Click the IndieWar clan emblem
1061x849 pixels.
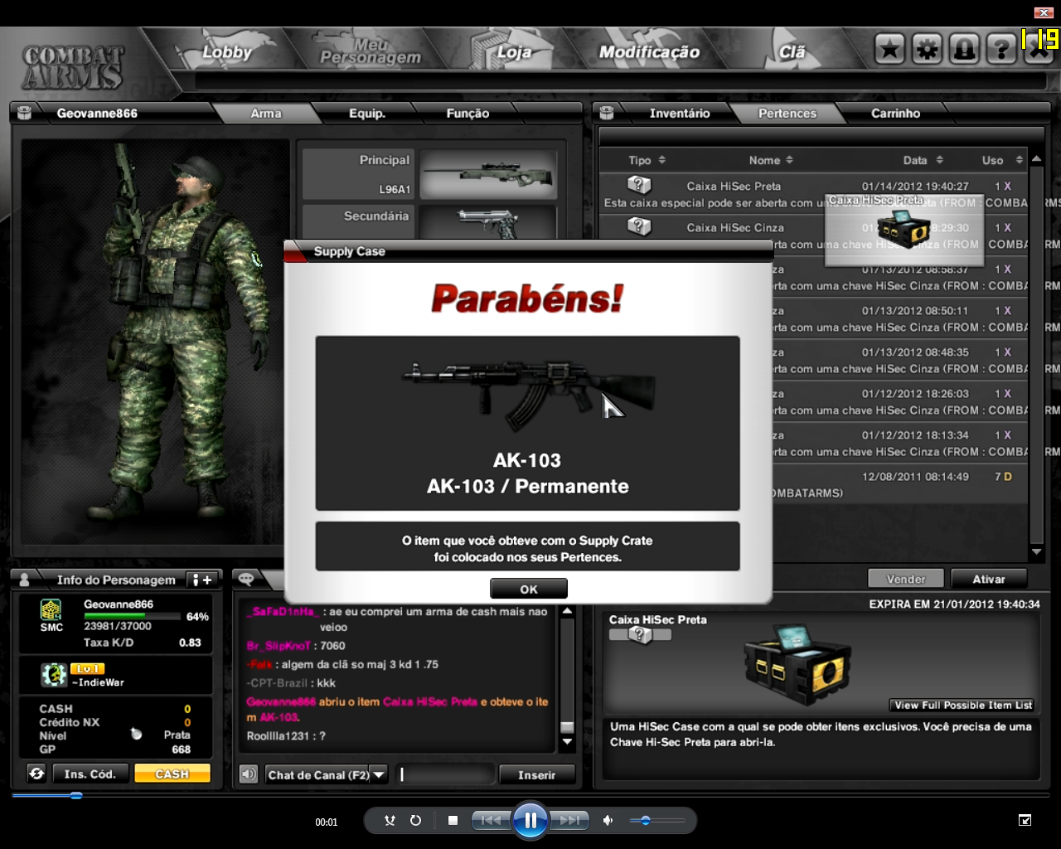[54, 674]
